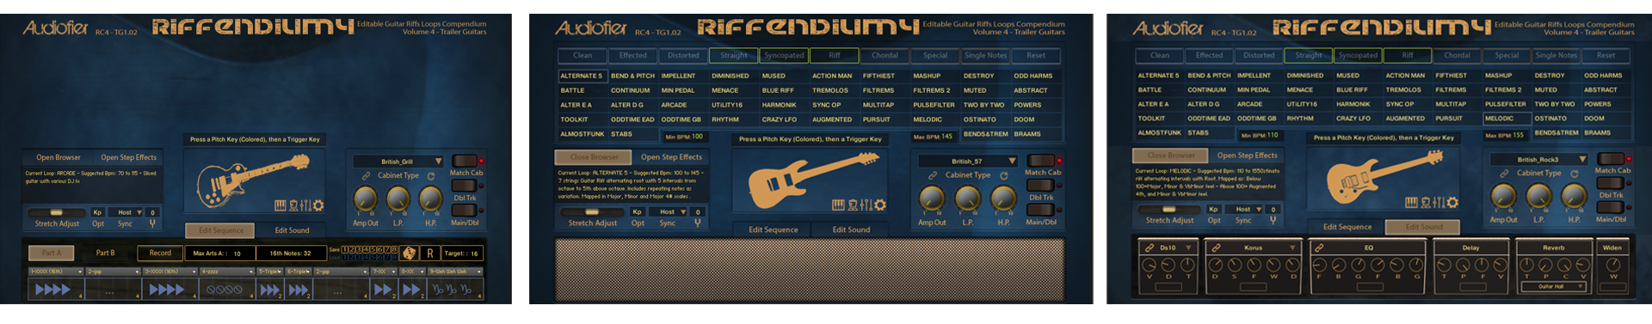Screen dimensions: 1652x324
Task: Click the link icon on the Korus effect
Action: (1217, 248)
